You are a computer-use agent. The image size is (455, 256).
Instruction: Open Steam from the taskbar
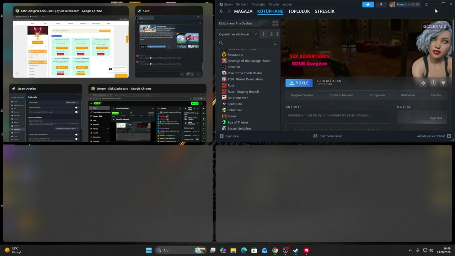point(296,250)
